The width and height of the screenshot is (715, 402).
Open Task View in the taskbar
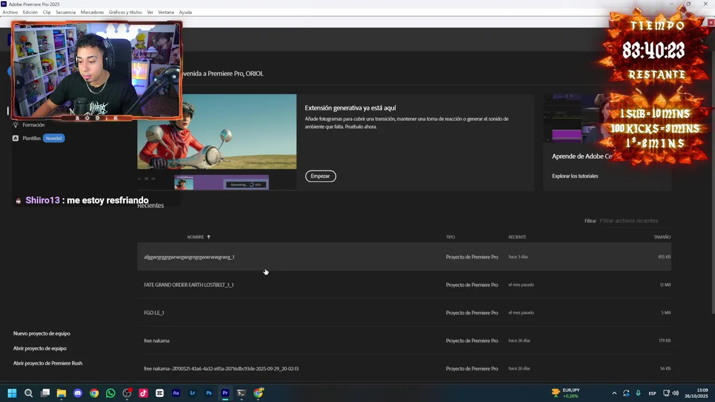[45, 393]
